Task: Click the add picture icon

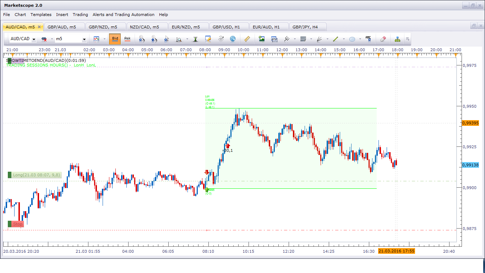Action: (262, 39)
